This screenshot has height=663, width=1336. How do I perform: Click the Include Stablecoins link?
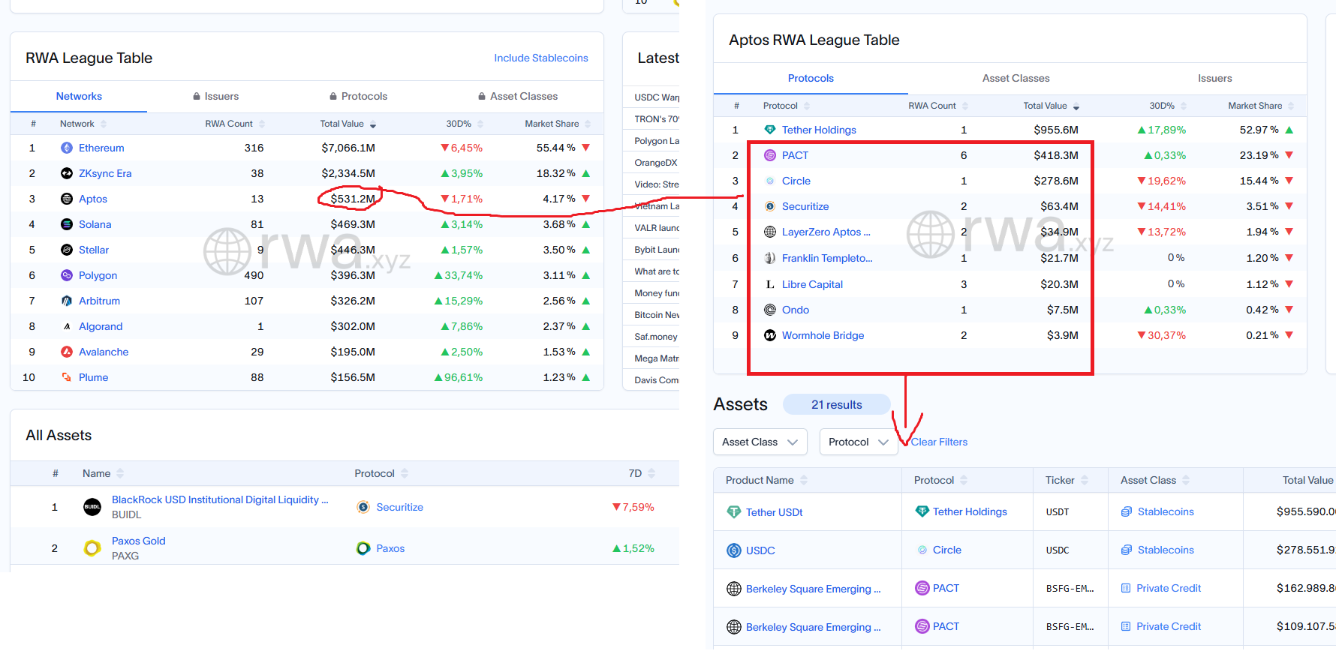coord(541,58)
